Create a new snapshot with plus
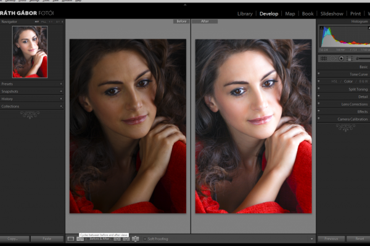Image resolution: width=370 pixels, height=246 pixels. [x=61, y=92]
